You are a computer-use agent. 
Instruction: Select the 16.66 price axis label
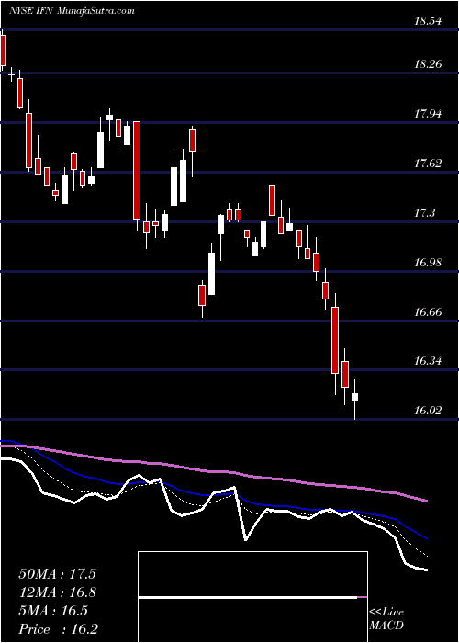(428, 312)
